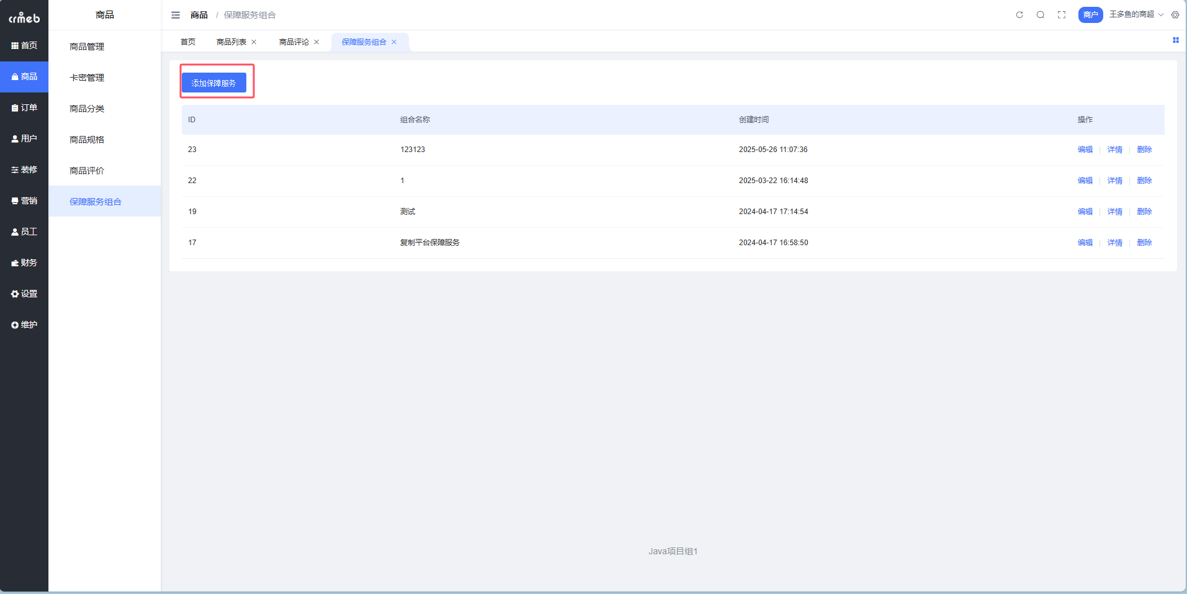This screenshot has height=594, width=1187.
Task: Delete the 测试 combination row
Action: click(1144, 212)
